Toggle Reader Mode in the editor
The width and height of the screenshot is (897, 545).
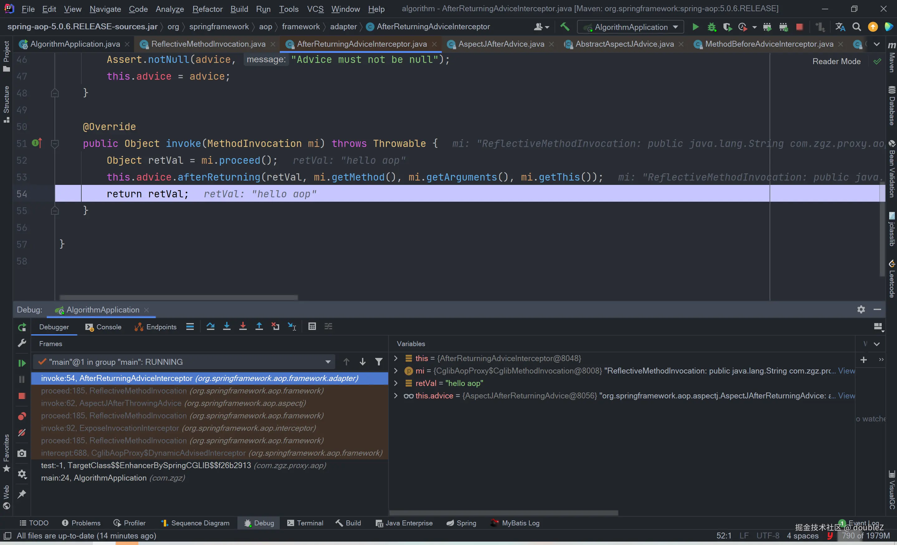[x=836, y=61]
